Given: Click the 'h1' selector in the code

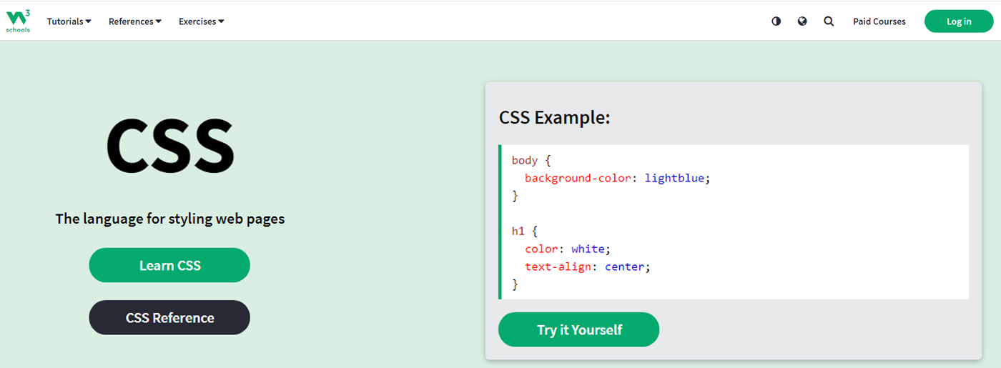Looking at the screenshot, I should [x=518, y=231].
